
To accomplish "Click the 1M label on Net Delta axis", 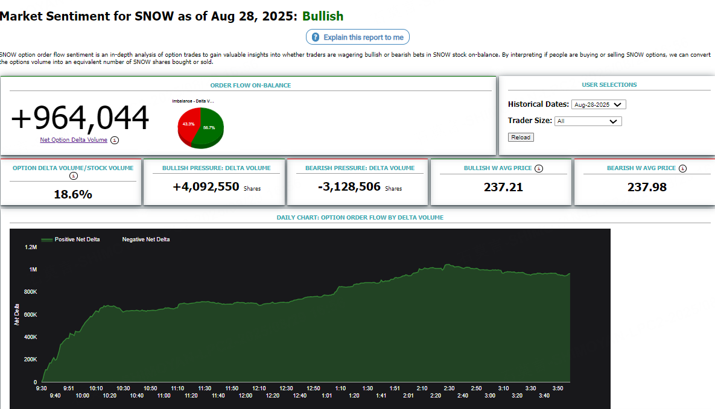I will click(33, 270).
